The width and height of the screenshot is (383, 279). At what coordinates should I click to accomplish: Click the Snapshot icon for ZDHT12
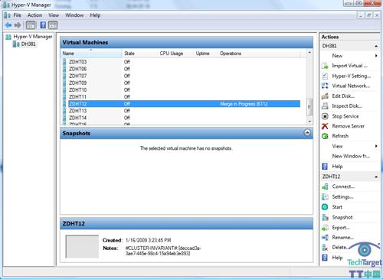click(x=325, y=217)
